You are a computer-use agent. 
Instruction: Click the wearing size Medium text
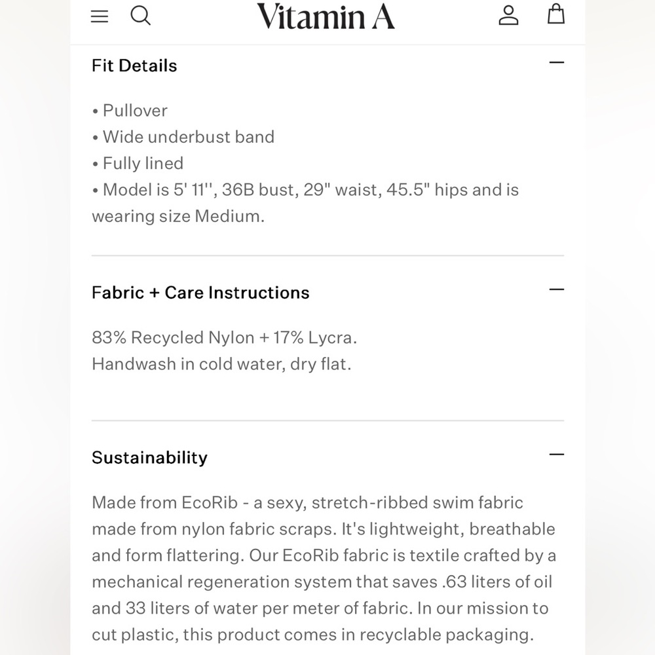coord(178,216)
